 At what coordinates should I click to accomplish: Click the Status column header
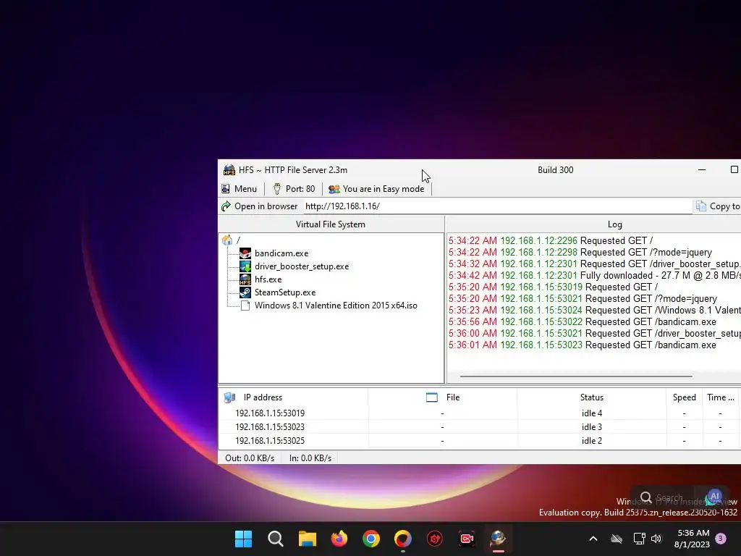[x=592, y=397]
